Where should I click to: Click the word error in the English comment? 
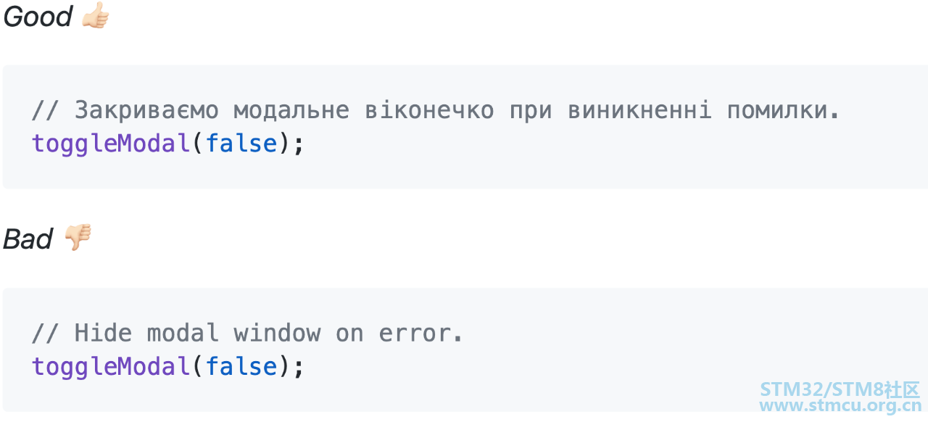tap(414, 333)
